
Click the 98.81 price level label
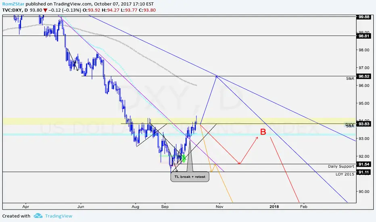click(364, 36)
